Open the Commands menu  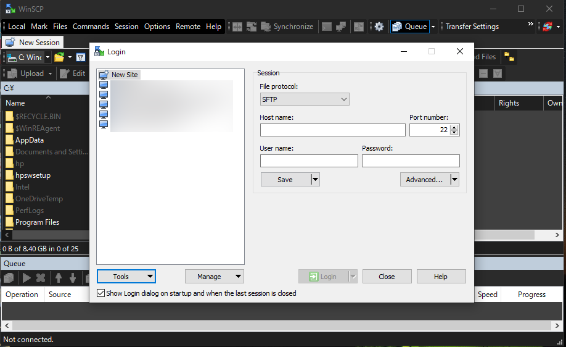pyautogui.click(x=91, y=27)
